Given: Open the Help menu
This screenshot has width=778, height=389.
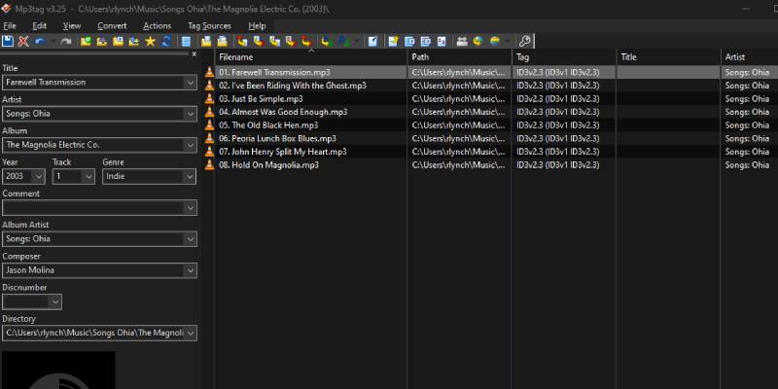Looking at the screenshot, I should (x=257, y=26).
